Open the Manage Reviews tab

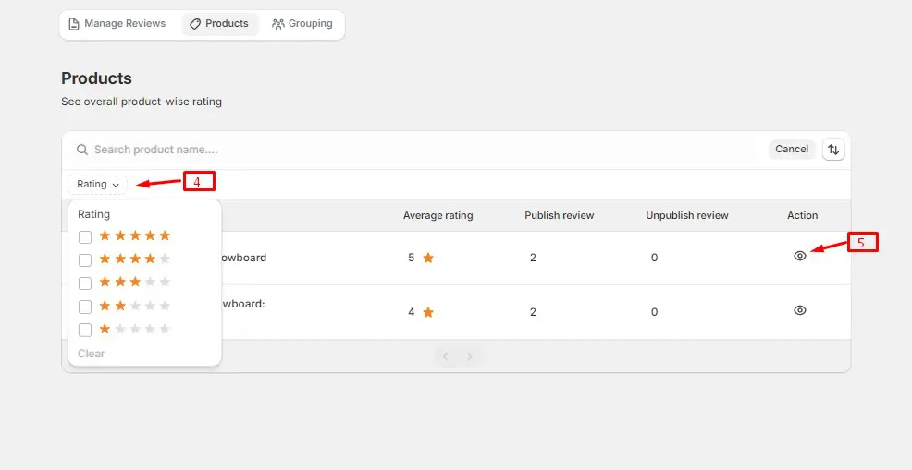(117, 24)
